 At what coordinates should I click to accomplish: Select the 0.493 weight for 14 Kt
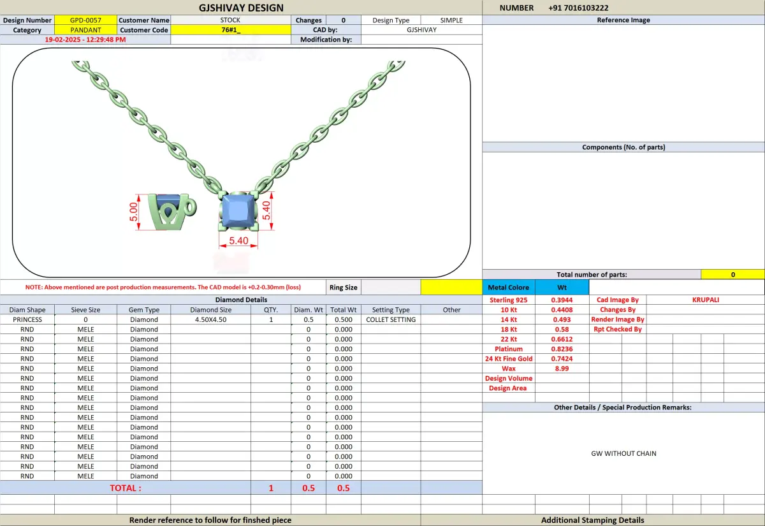tap(562, 319)
